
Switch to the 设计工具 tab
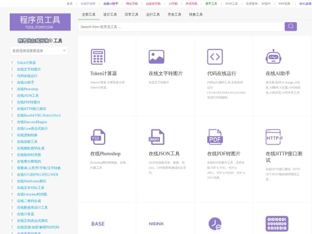[x=110, y=14]
